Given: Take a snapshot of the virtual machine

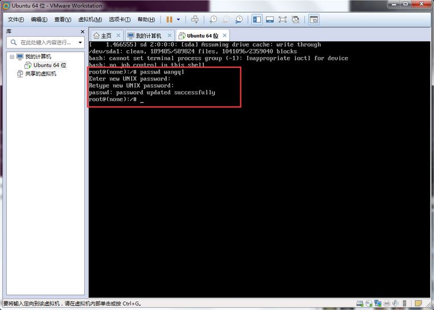Looking at the screenshot, I should tap(213, 19).
